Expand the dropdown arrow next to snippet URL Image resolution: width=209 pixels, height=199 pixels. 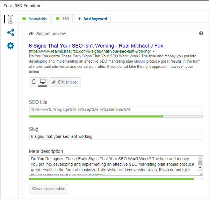[154, 51]
